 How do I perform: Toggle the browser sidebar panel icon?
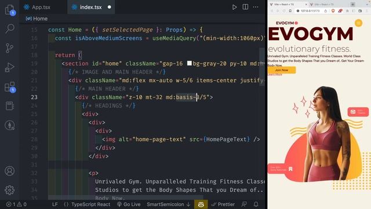pos(354,11)
